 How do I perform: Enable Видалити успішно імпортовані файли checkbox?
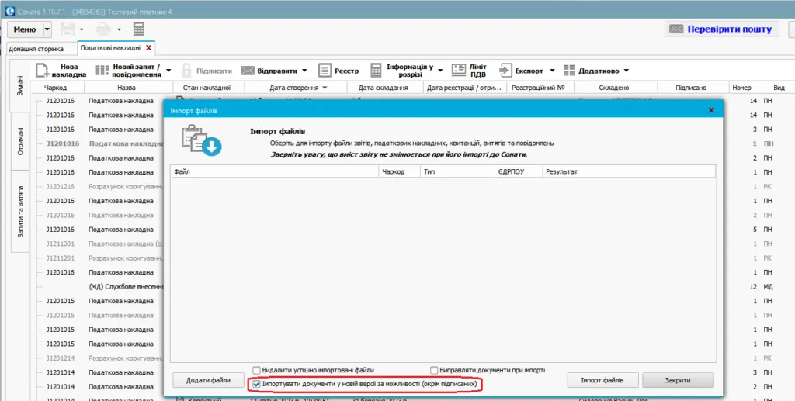pyautogui.click(x=257, y=370)
